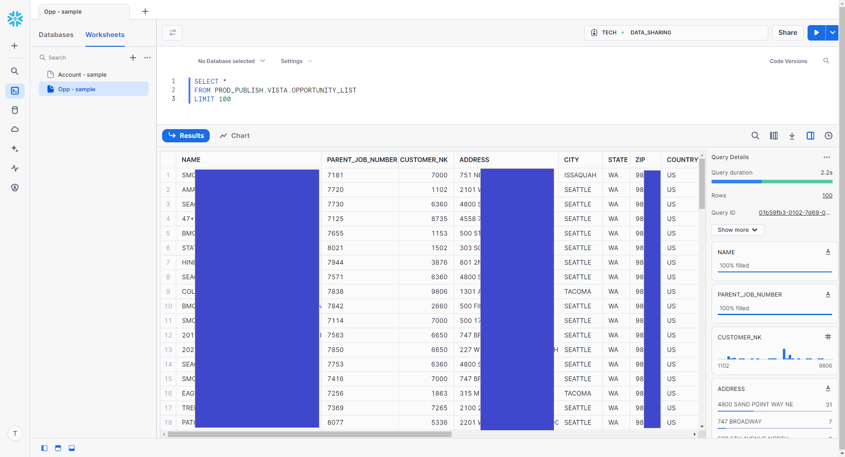Click the CUSTOMER_NK histogram chart
This screenshot has width=845, height=457.
click(775, 355)
